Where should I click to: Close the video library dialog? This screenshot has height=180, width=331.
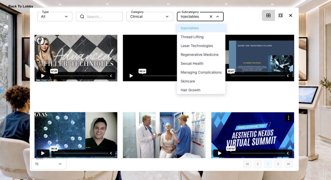click(290, 15)
